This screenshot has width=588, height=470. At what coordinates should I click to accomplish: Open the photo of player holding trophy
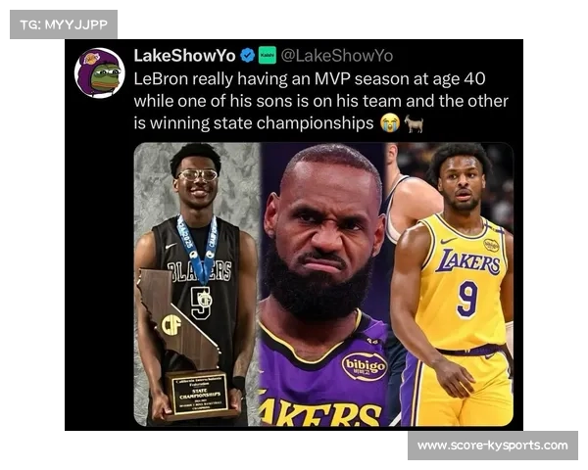[x=197, y=284]
